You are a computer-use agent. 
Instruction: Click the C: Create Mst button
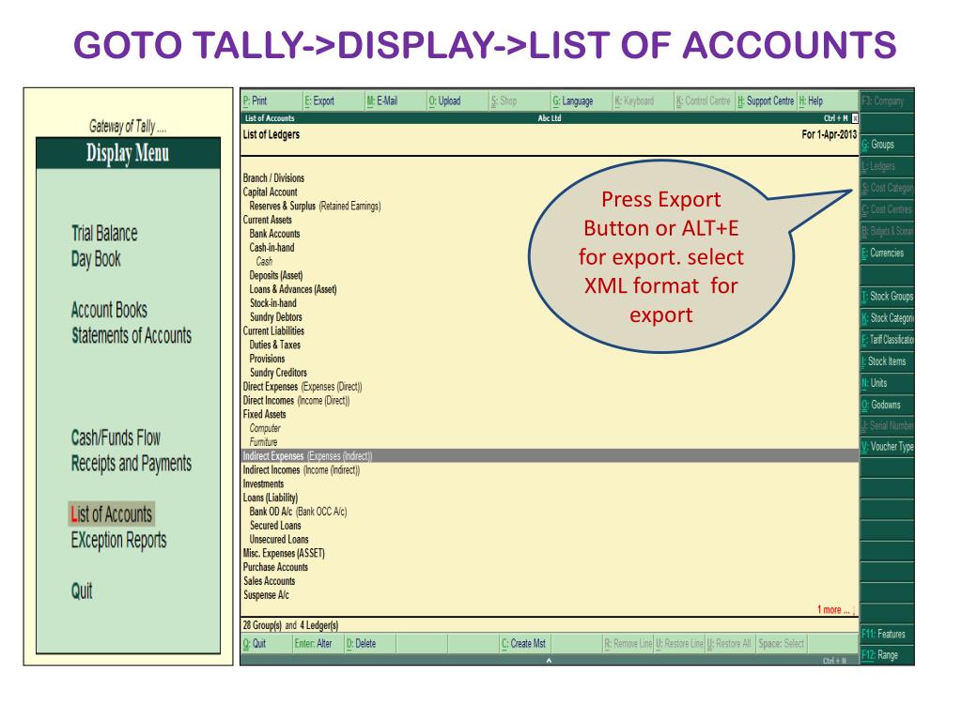523,644
